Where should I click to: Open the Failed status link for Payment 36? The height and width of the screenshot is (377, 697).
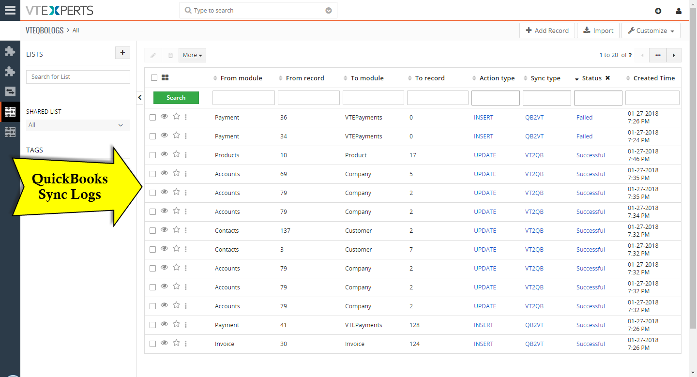(x=584, y=117)
